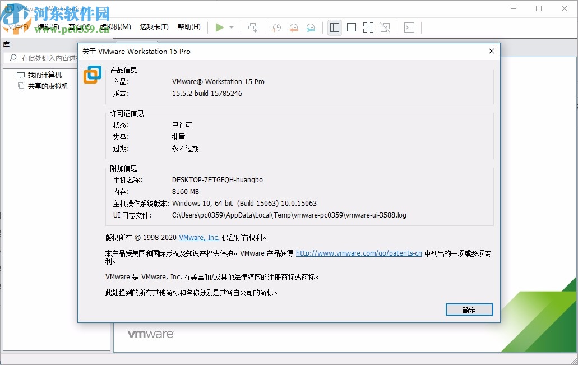Viewport: 578px width, 365px height.
Task: Toggle the thumbnail bar display icon
Action: pos(350,27)
